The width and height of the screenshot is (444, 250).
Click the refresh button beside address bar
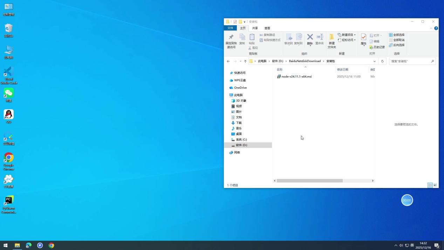(382, 61)
